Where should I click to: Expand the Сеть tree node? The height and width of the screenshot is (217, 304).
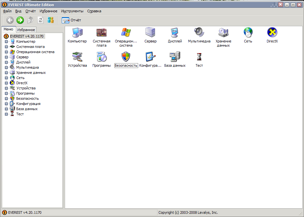pos(6,78)
